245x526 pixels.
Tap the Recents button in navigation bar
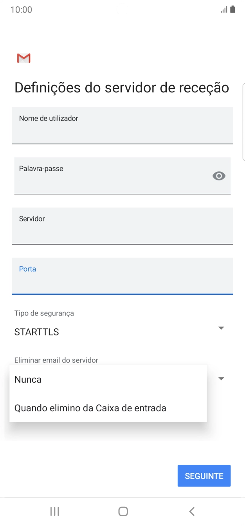(x=54, y=511)
